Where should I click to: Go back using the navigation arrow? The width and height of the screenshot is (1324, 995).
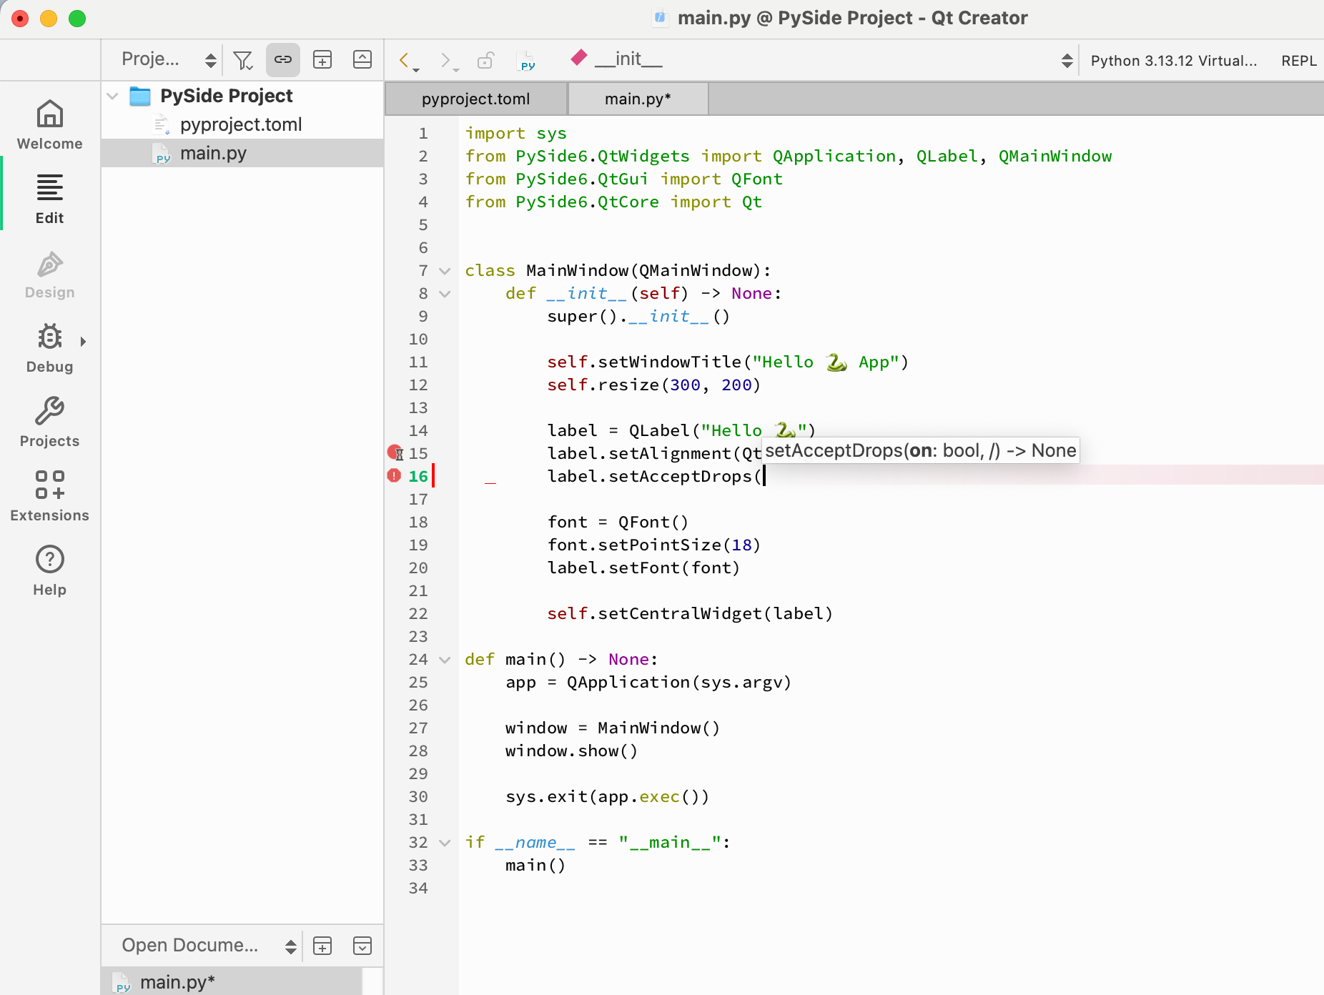point(406,60)
